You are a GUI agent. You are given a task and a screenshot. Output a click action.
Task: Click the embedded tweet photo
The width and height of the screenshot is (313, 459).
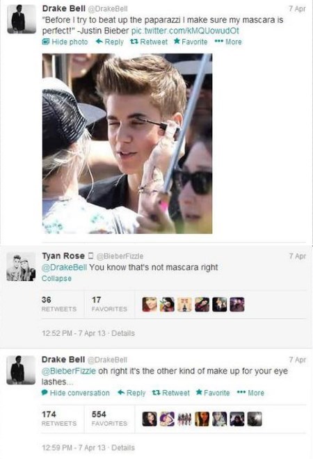pos(127,143)
